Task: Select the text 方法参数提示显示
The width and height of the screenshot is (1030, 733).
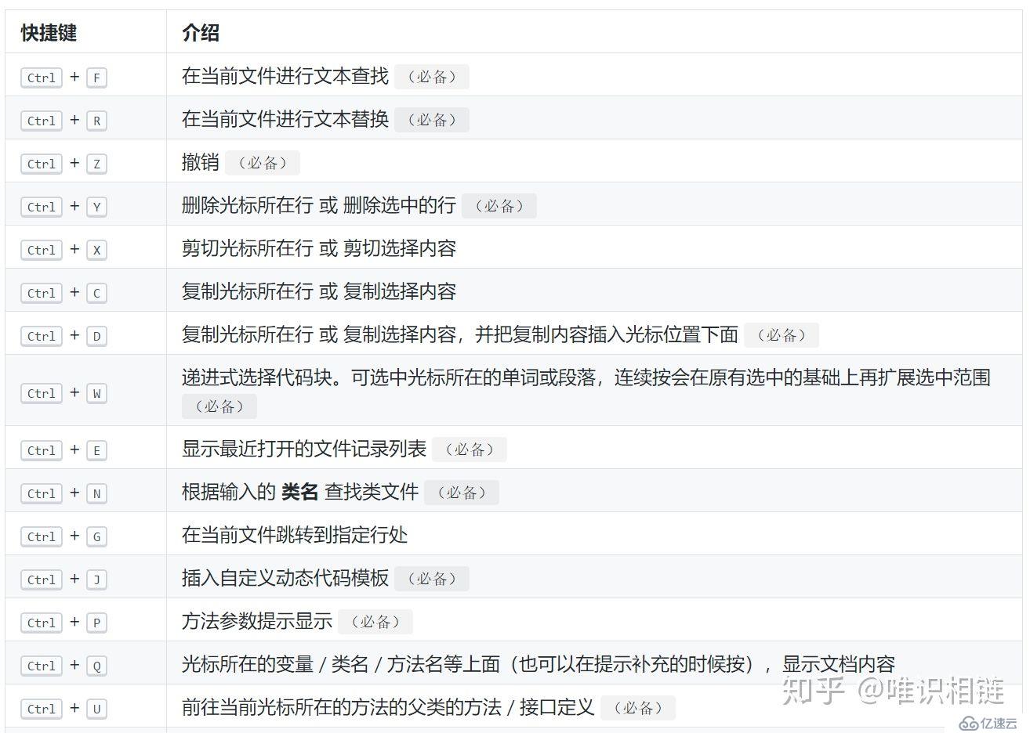Action: pyautogui.click(x=257, y=621)
